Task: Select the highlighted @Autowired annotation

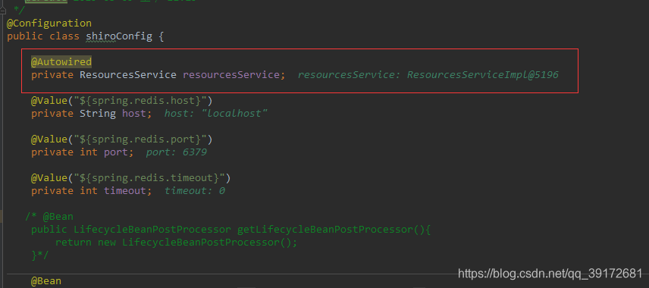Action: point(61,62)
